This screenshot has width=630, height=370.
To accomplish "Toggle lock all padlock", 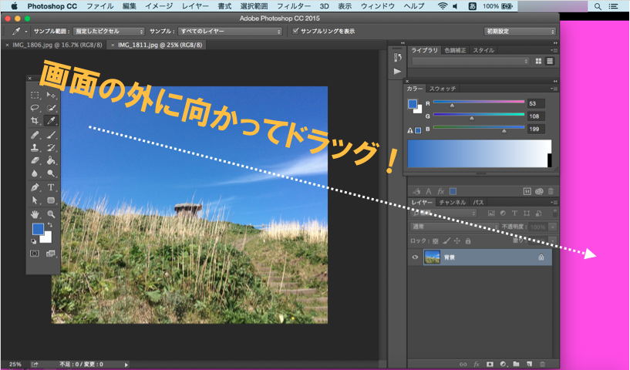I will coord(467,241).
